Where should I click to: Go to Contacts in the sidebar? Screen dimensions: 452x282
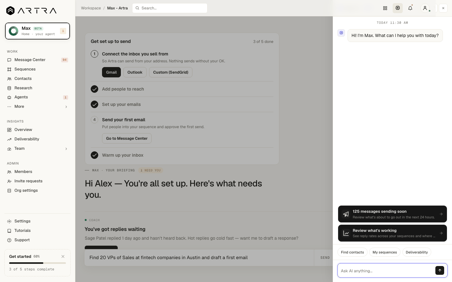coord(37,79)
